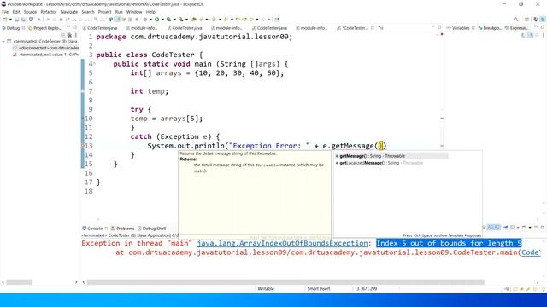Switch to the Debug perspective icon

pos(544,20)
